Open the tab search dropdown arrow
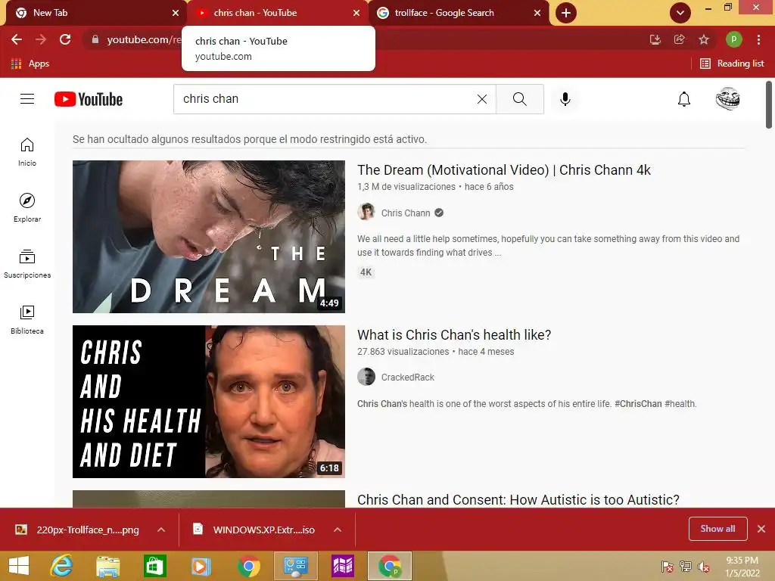 [680, 13]
